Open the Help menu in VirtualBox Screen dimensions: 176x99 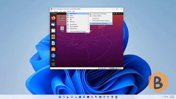pyautogui.click(x=73, y=11)
